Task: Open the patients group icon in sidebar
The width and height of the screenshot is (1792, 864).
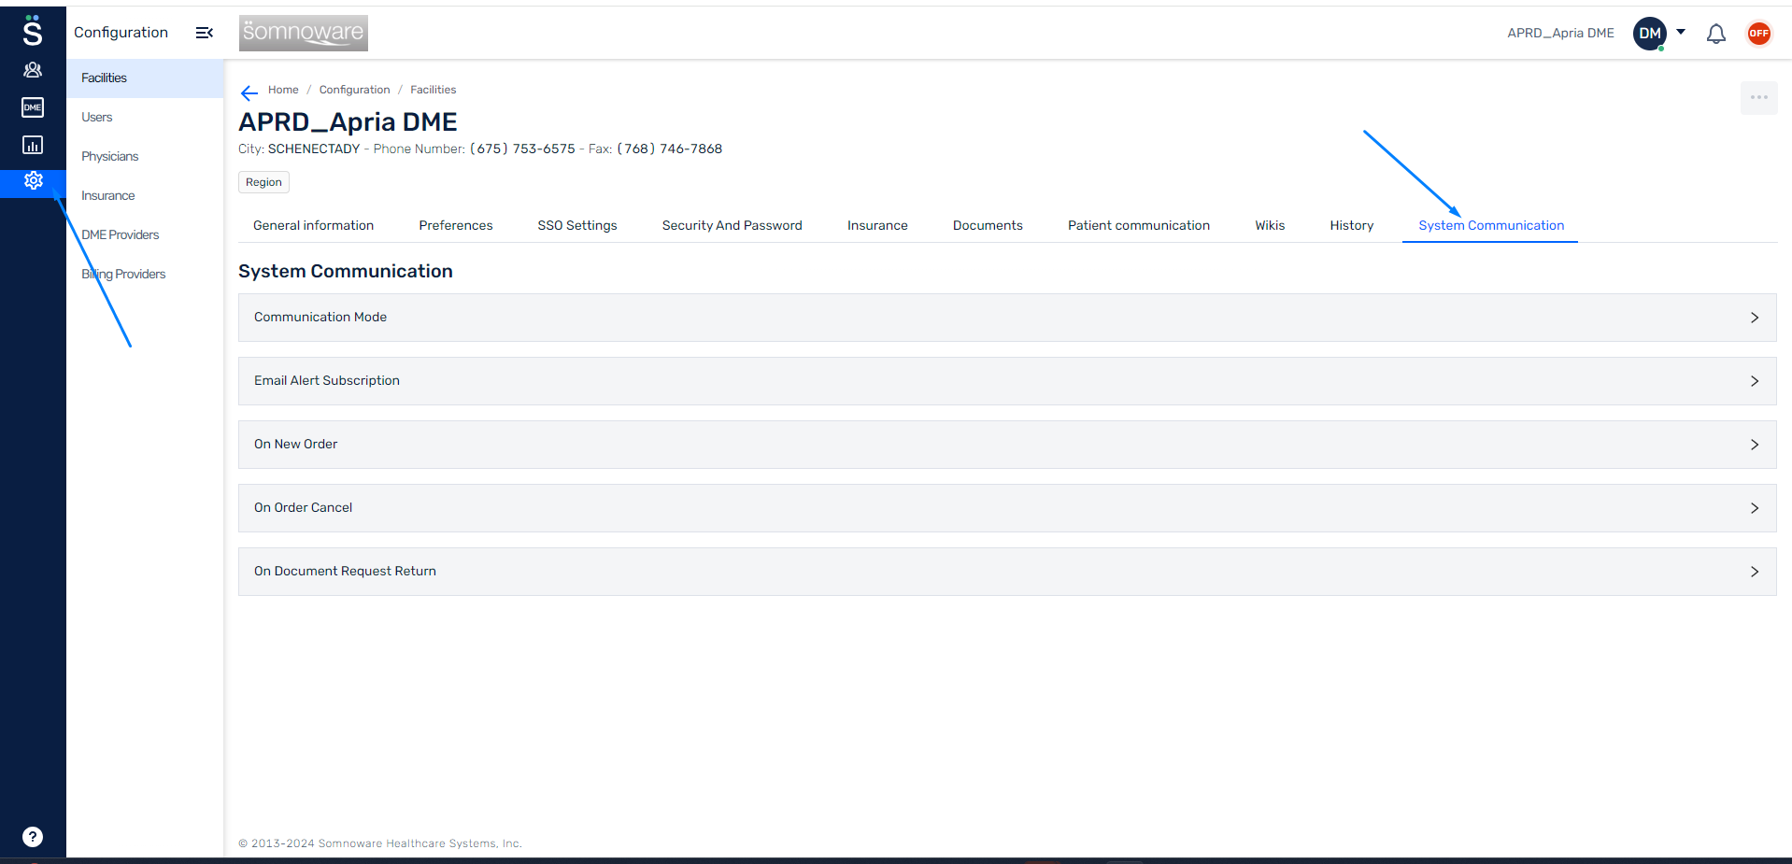Action: coord(33,70)
